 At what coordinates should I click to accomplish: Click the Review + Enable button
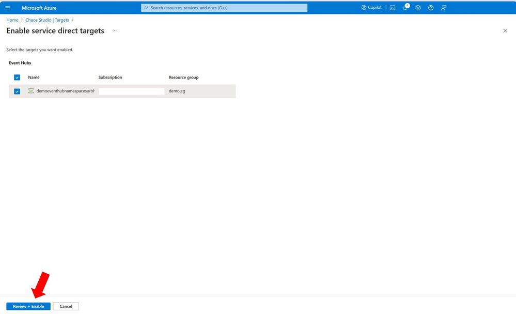[x=28, y=306]
